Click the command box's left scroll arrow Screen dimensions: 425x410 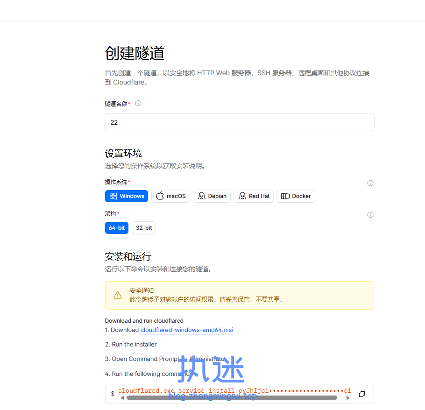tap(122, 398)
